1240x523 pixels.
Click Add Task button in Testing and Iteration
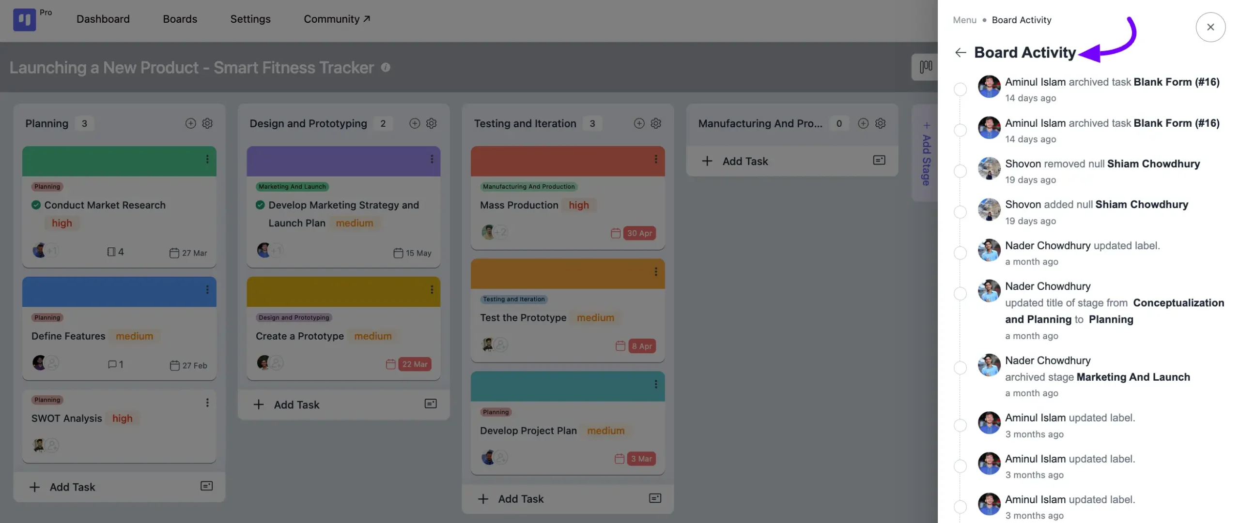(520, 498)
